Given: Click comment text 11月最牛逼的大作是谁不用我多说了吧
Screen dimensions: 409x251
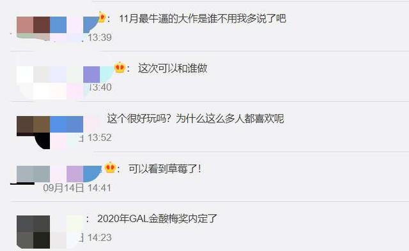Looking at the screenshot, I should coord(203,18).
